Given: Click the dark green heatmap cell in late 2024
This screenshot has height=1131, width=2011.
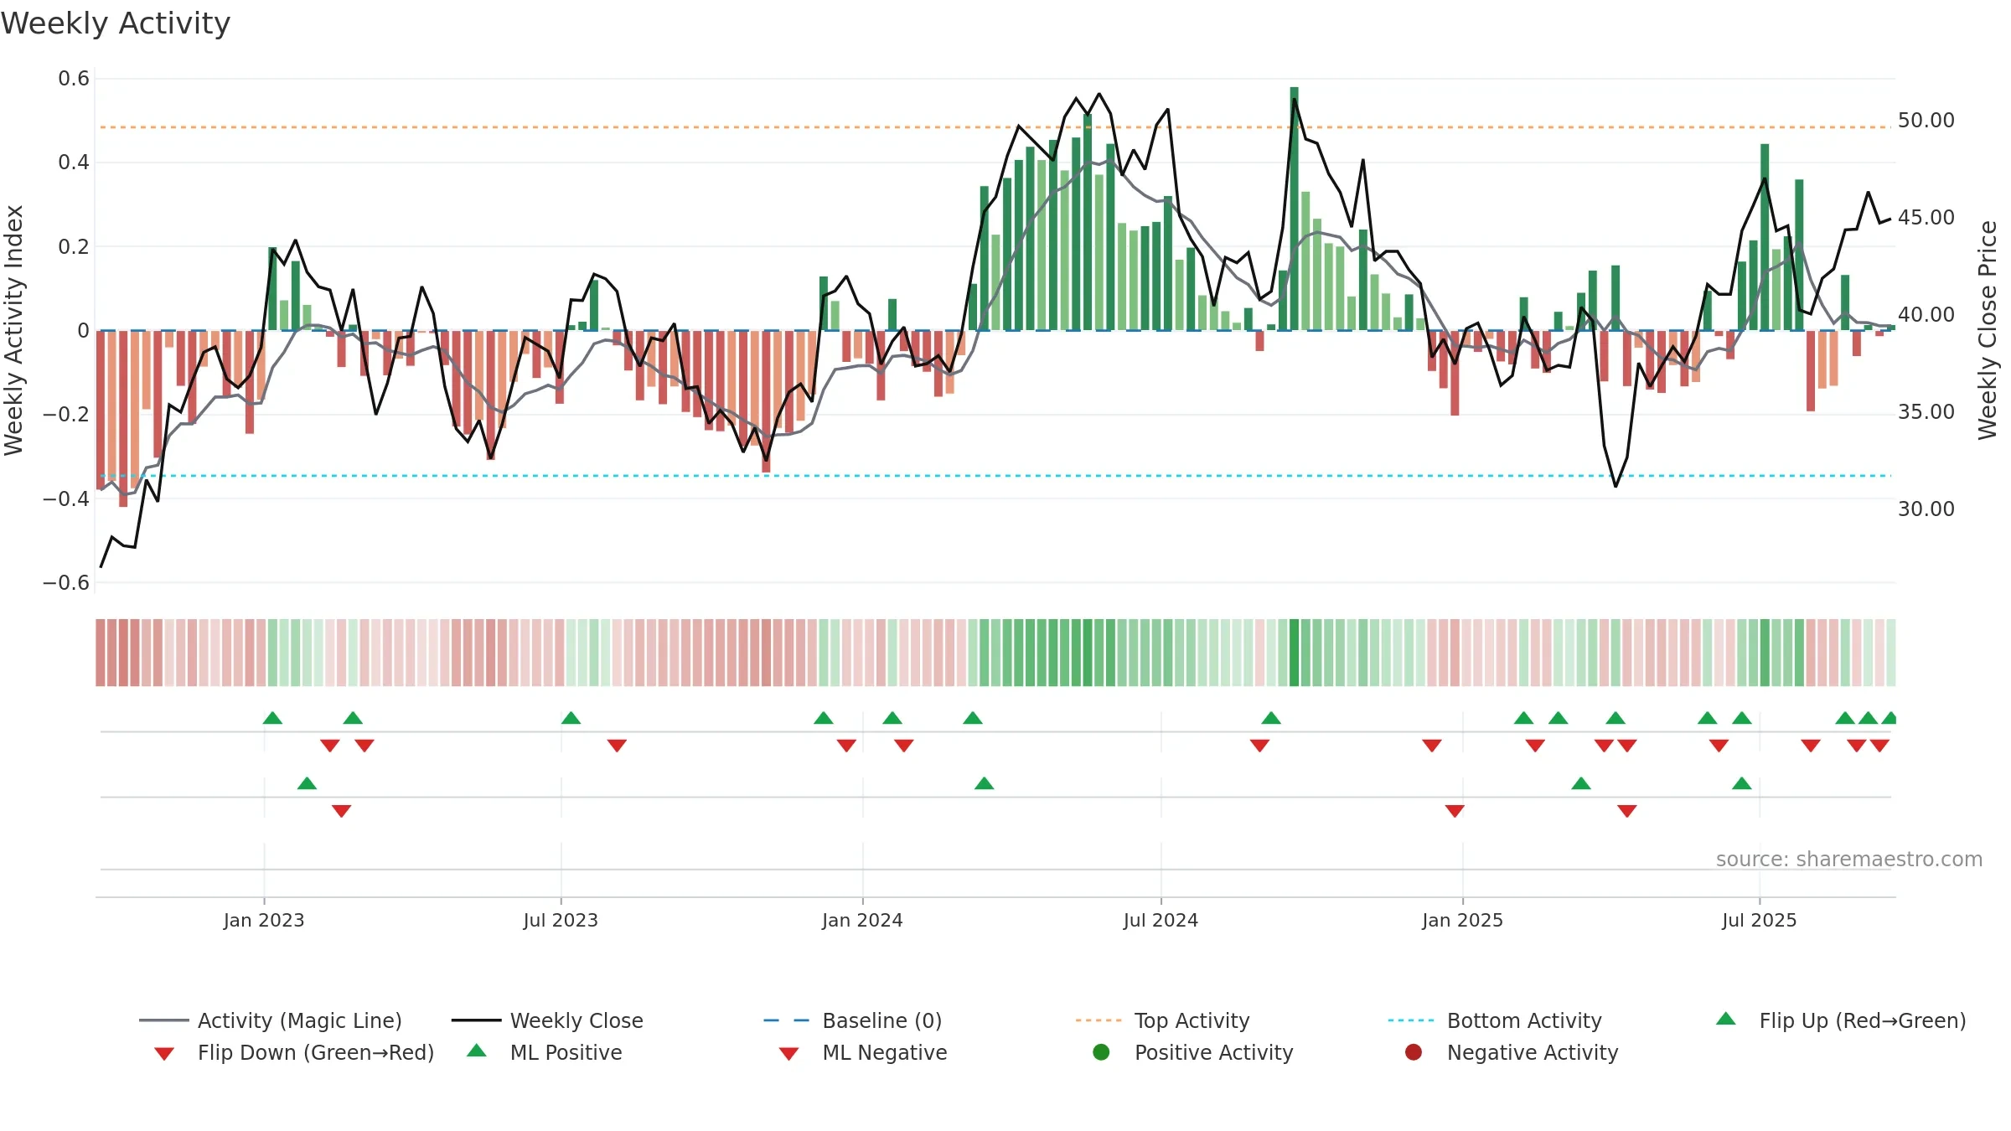Looking at the screenshot, I should click(x=1294, y=653).
